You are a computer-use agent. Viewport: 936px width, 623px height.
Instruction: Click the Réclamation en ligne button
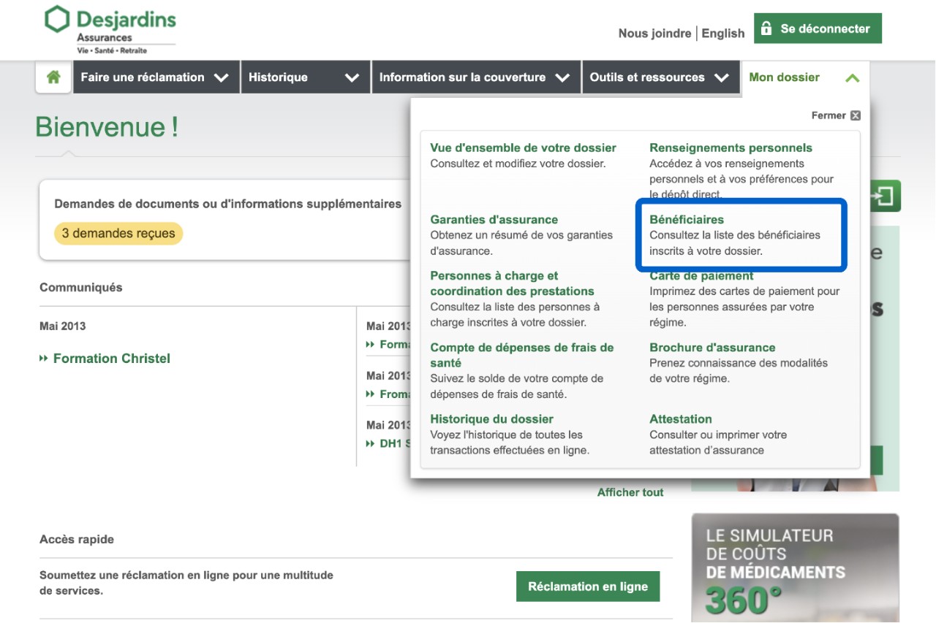(x=588, y=586)
